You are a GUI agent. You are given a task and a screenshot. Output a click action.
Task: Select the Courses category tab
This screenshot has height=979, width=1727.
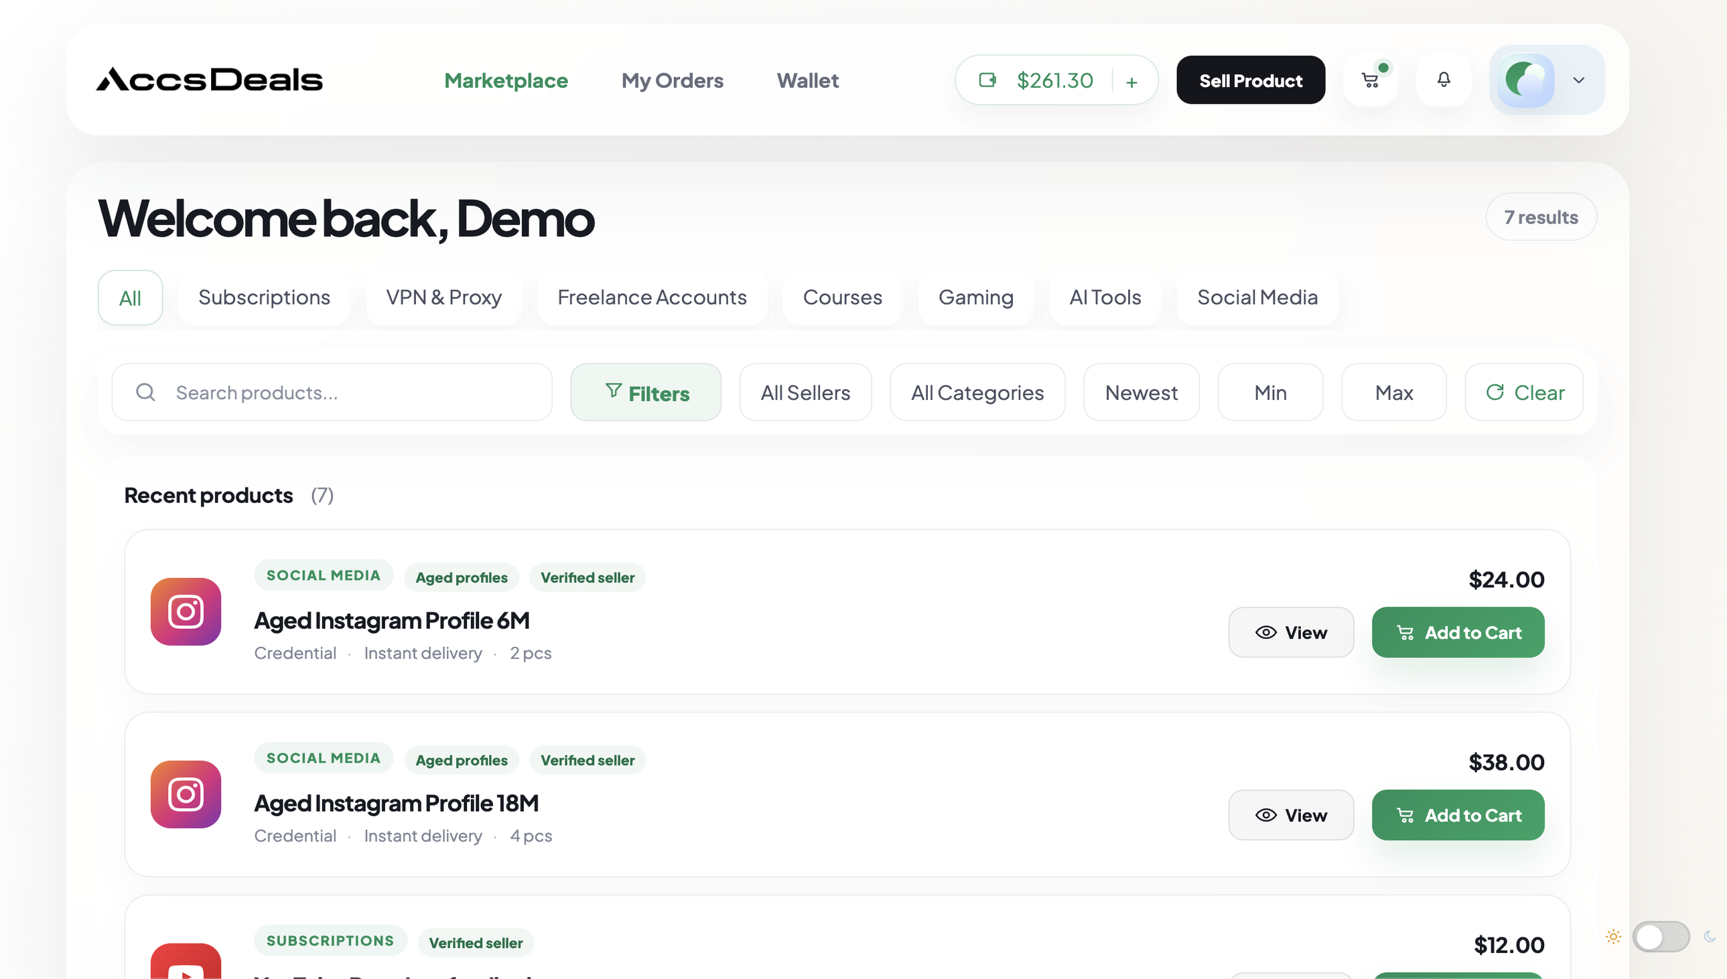(x=843, y=298)
